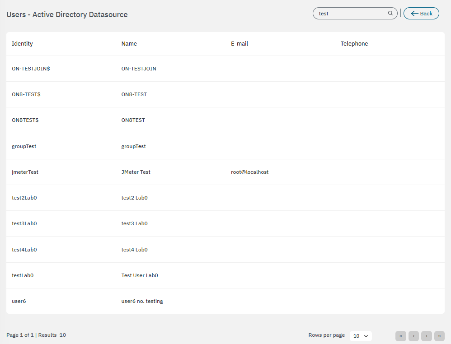
Task: Open the Test User Lab0 entry
Action: pos(140,275)
